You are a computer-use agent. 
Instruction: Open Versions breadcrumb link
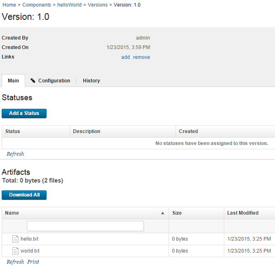pos(98,5)
